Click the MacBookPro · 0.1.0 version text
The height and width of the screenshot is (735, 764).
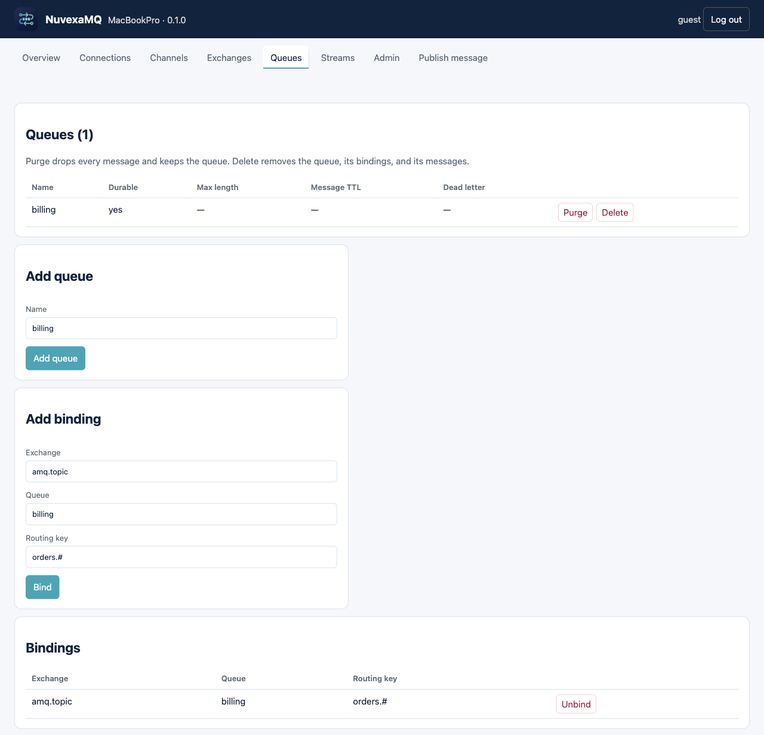coord(147,20)
